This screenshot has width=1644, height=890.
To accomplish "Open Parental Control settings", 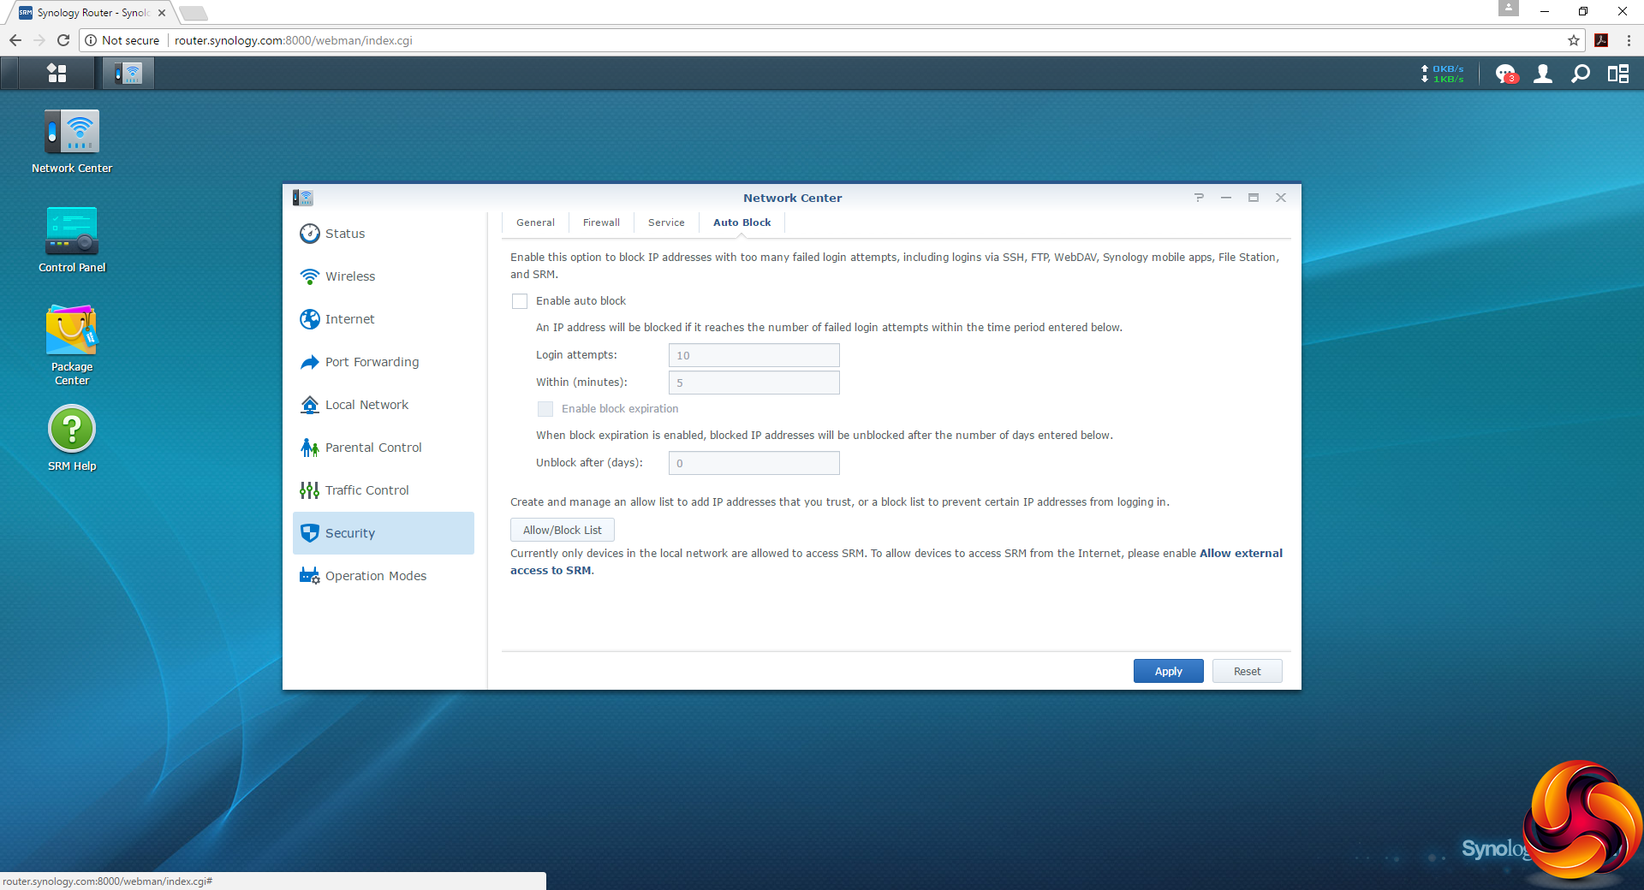I will (384, 448).
